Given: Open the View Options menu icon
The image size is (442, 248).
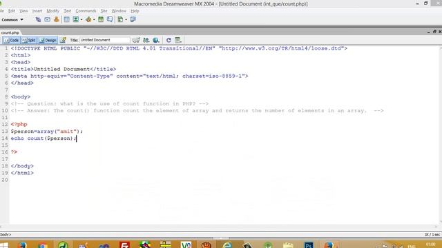Looking at the screenshot, I should tap(178, 40).
